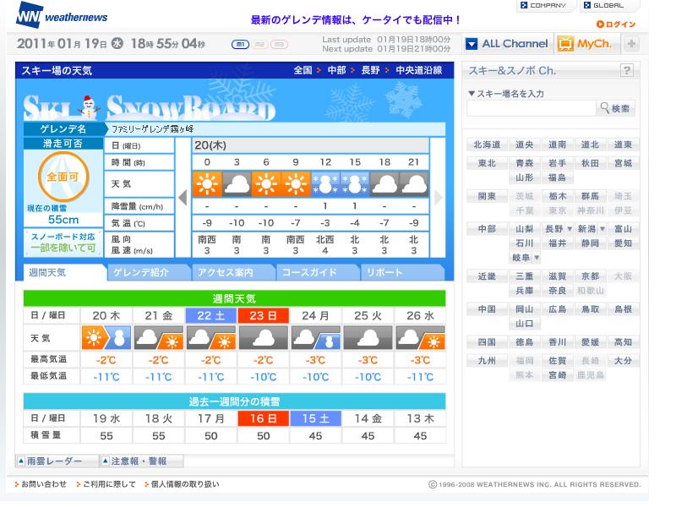Viewport: 676px width, 507px height.
Task: Click the sunny icon at hour 0
Action: 207,184
